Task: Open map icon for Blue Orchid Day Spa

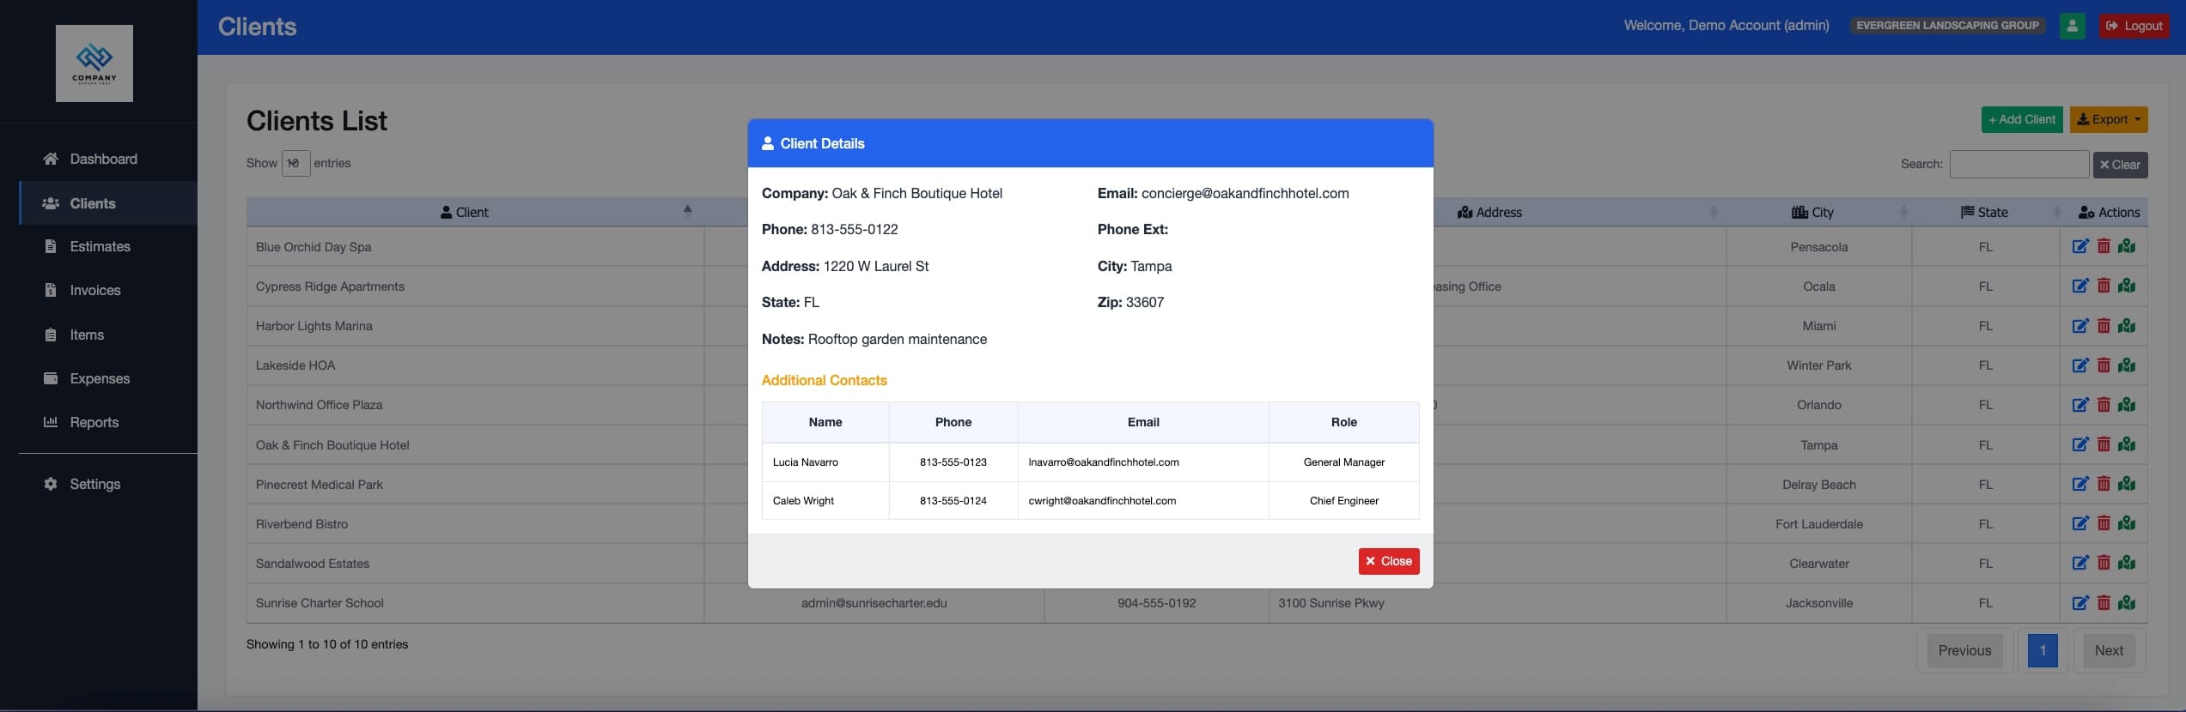Action: 2127,246
